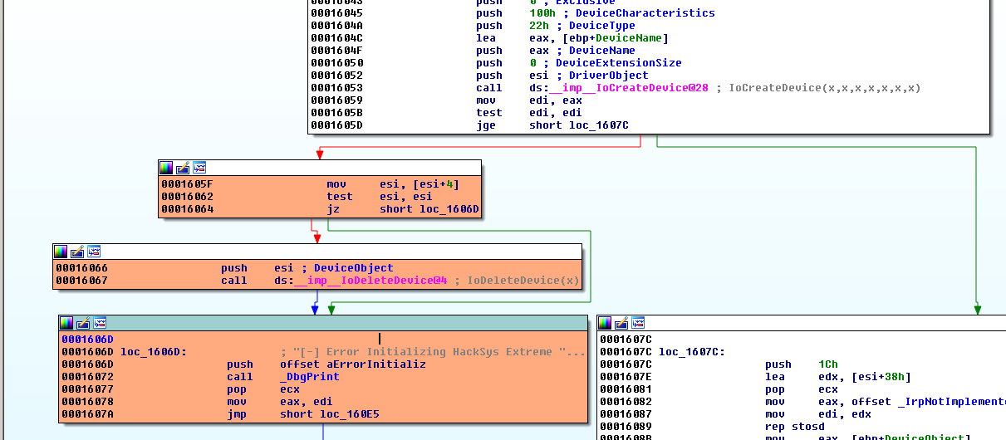Image resolution: width=1006 pixels, height=440 pixels.
Task: Click pencil edit icon on 0001605F block
Action: point(183,168)
